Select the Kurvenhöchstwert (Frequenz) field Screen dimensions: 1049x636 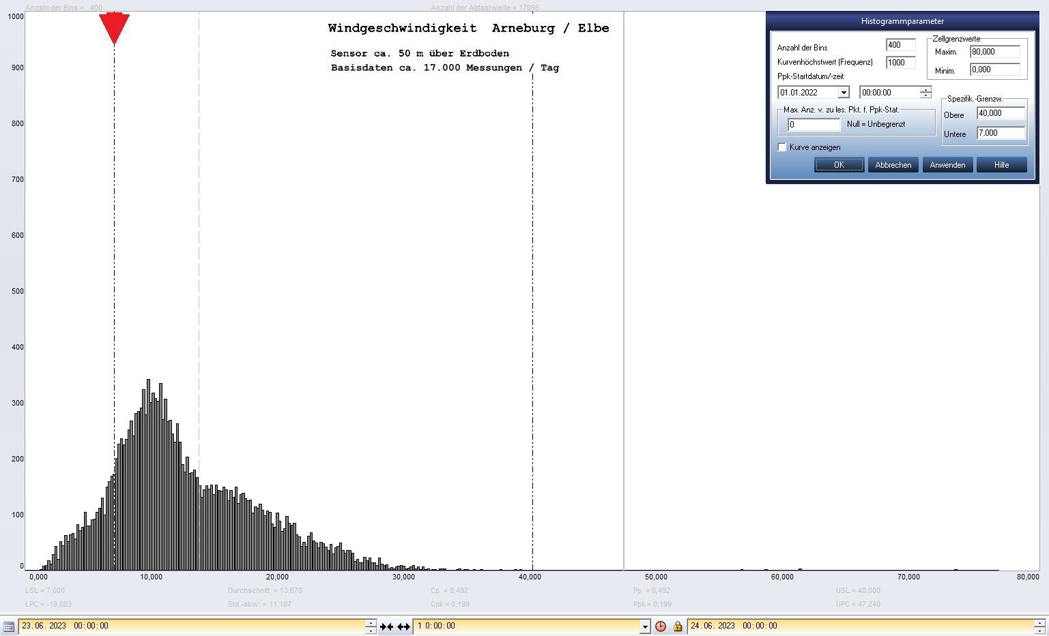click(900, 63)
